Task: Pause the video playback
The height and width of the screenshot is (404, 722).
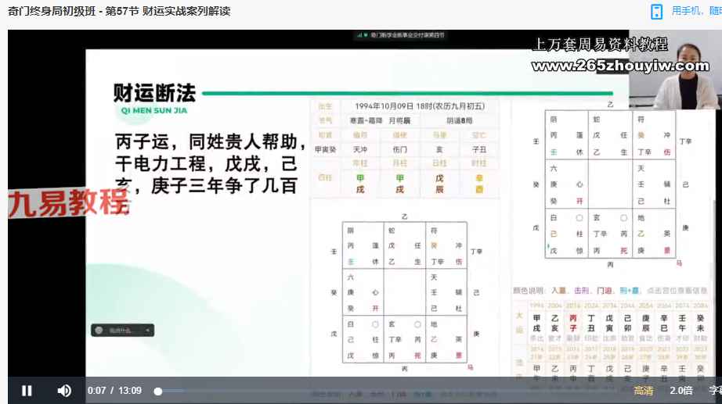Action: pyautogui.click(x=27, y=391)
